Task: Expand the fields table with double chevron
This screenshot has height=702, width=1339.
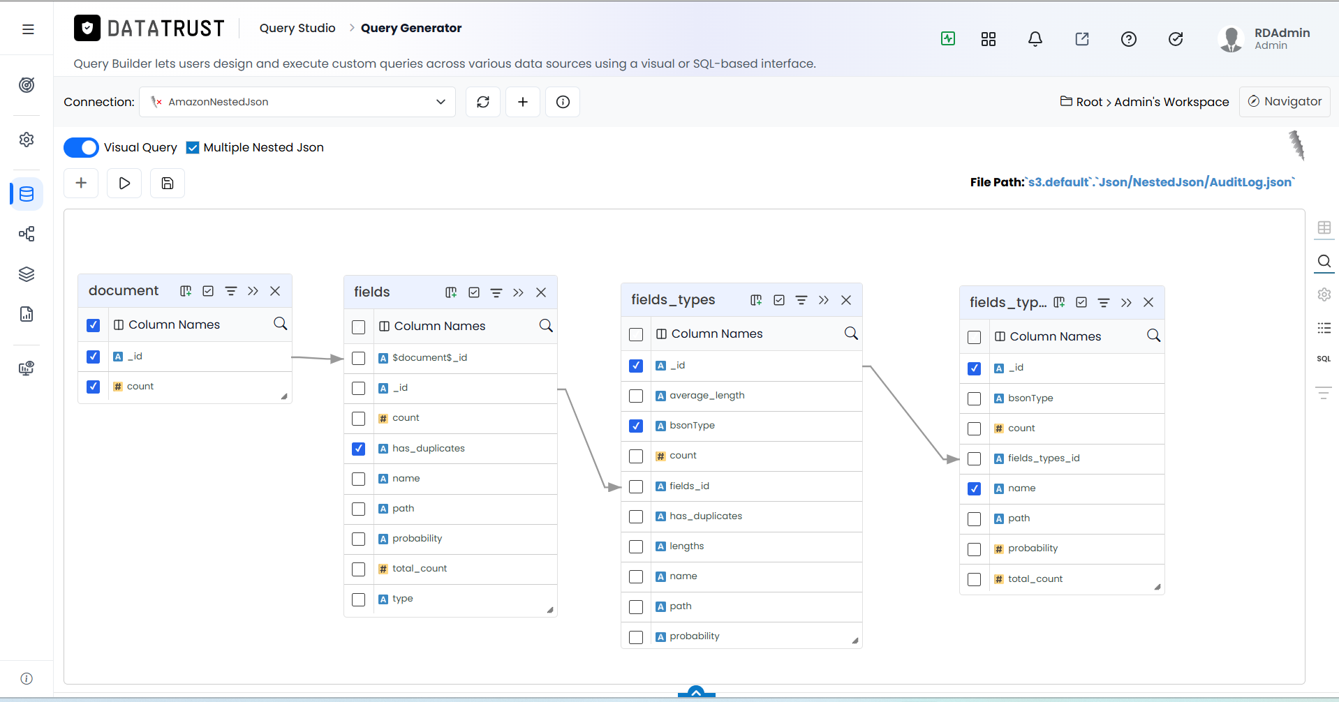Action: point(518,292)
